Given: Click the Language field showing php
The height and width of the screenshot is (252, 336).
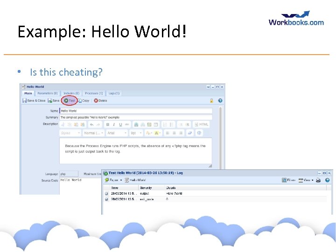Looking at the screenshot, I should coord(69,174).
